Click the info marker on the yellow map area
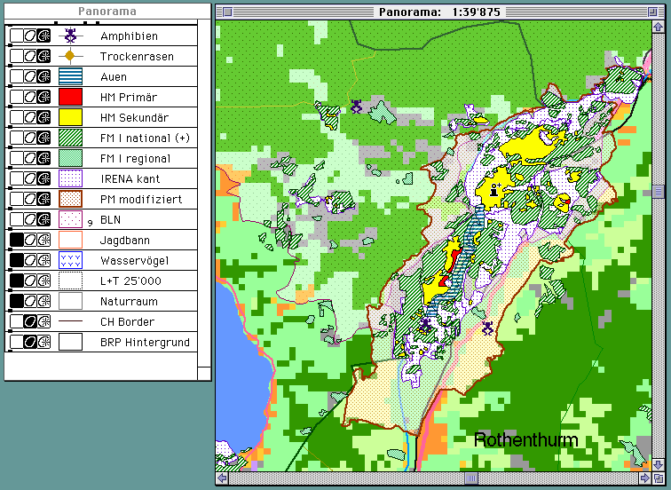 (x=493, y=188)
